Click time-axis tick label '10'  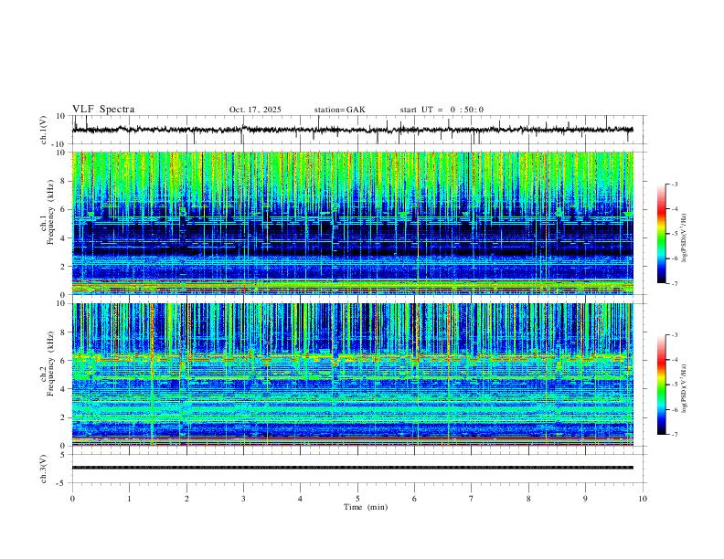(643, 499)
